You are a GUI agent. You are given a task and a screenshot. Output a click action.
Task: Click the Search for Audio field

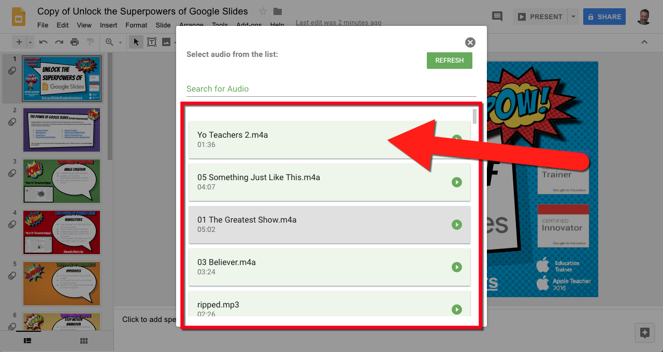click(331, 89)
